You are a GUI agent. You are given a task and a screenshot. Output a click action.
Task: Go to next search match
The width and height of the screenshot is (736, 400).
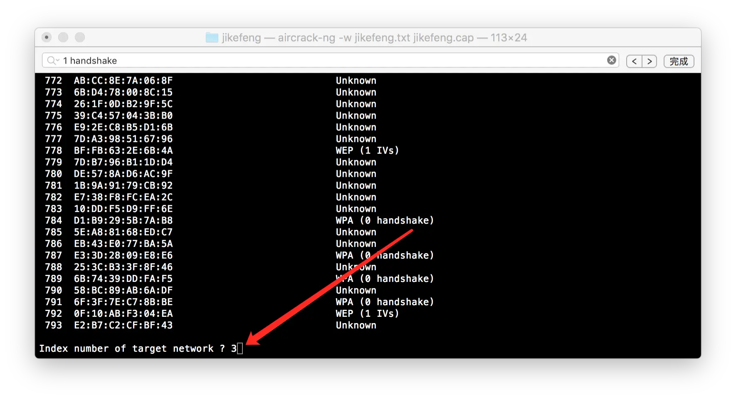(x=650, y=61)
